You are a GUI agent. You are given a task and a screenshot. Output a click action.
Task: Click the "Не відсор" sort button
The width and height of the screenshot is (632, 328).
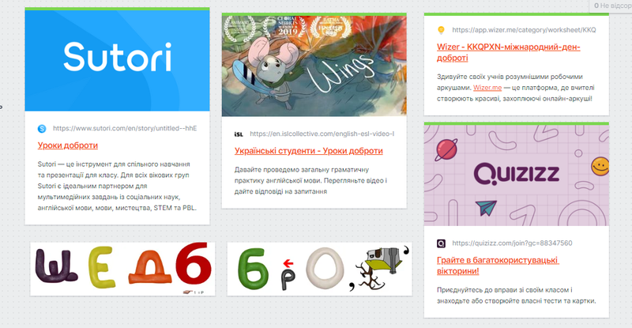[x=611, y=6]
